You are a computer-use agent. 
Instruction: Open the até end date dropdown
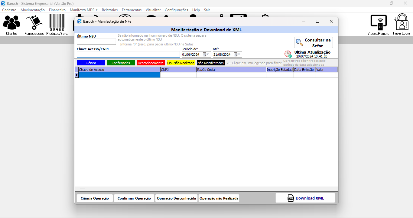click(239, 54)
